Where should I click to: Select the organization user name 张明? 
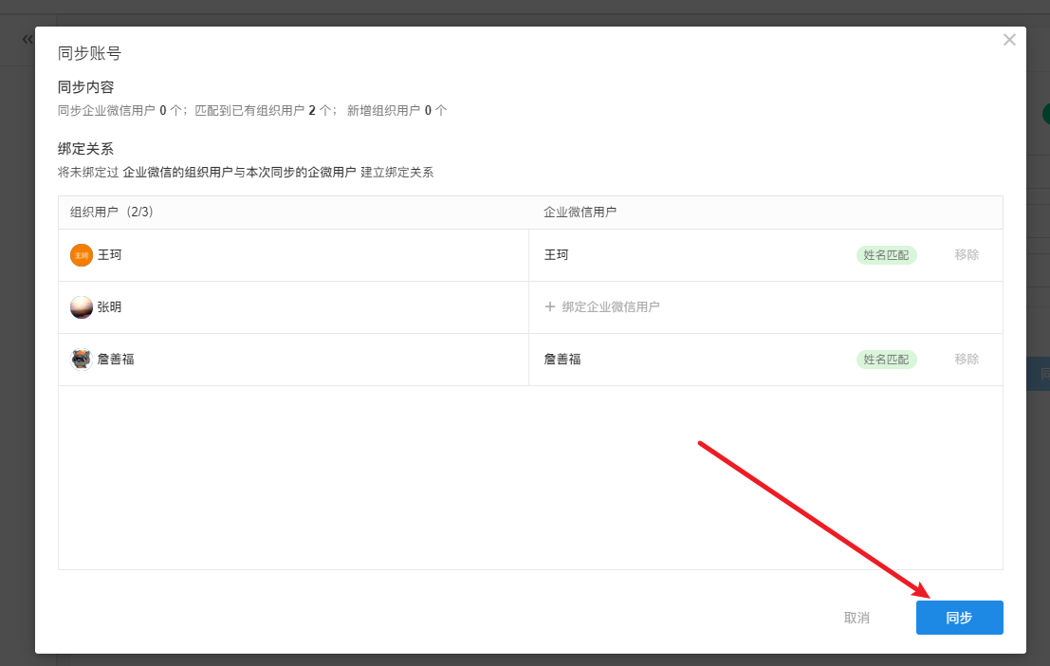click(109, 307)
